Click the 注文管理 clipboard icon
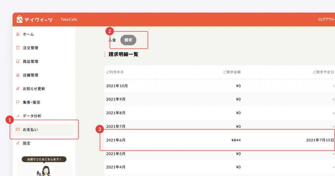Viewport: 335px width, 176px height. [x=18, y=48]
